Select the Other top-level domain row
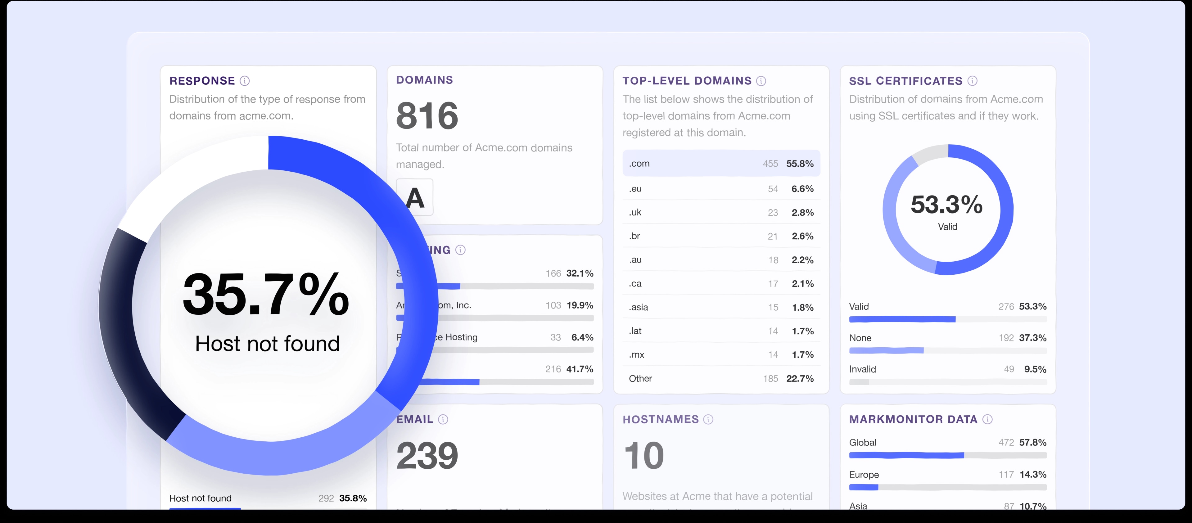This screenshot has height=523, width=1192. 721,379
